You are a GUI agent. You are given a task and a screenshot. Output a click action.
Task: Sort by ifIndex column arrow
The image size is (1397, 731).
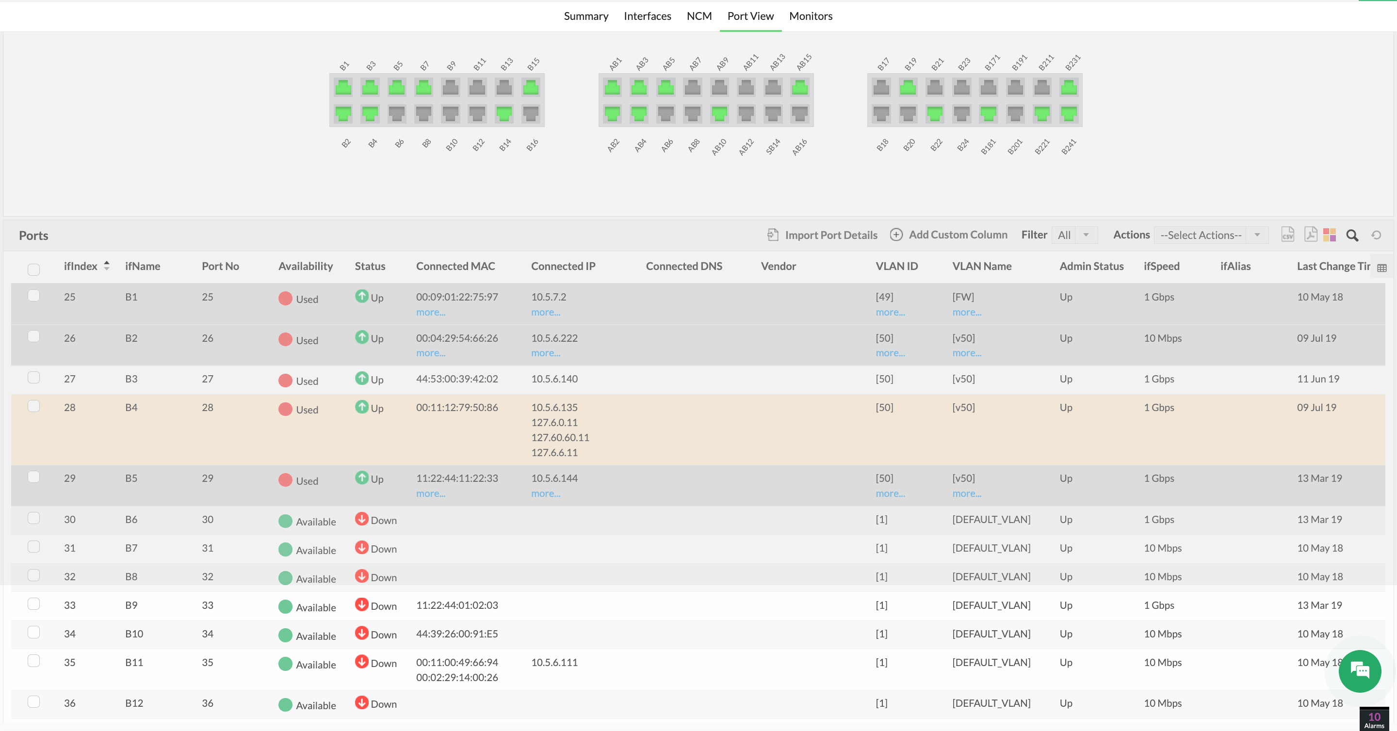pos(107,266)
